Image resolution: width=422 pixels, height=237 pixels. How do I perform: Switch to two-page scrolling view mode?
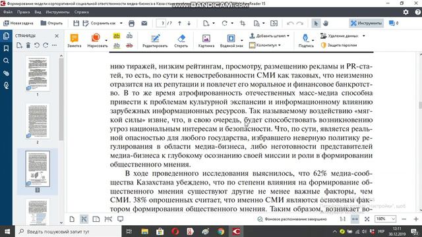(108, 219)
